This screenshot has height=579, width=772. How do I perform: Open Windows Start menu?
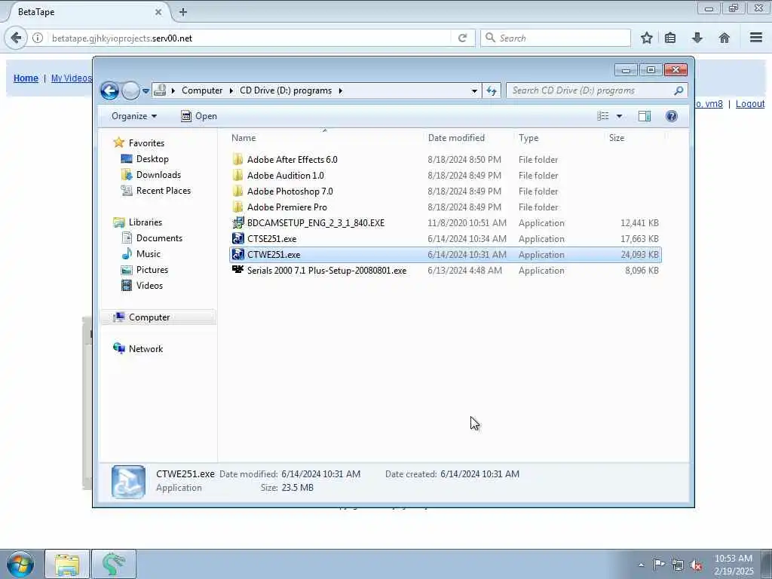pos(20,564)
